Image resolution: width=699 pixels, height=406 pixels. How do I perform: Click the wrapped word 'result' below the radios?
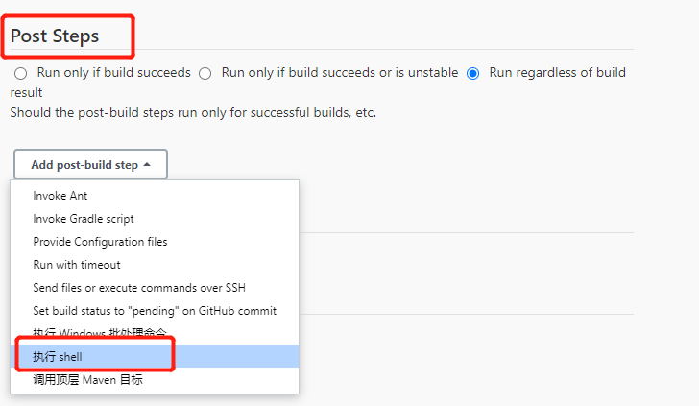pyautogui.click(x=26, y=93)
